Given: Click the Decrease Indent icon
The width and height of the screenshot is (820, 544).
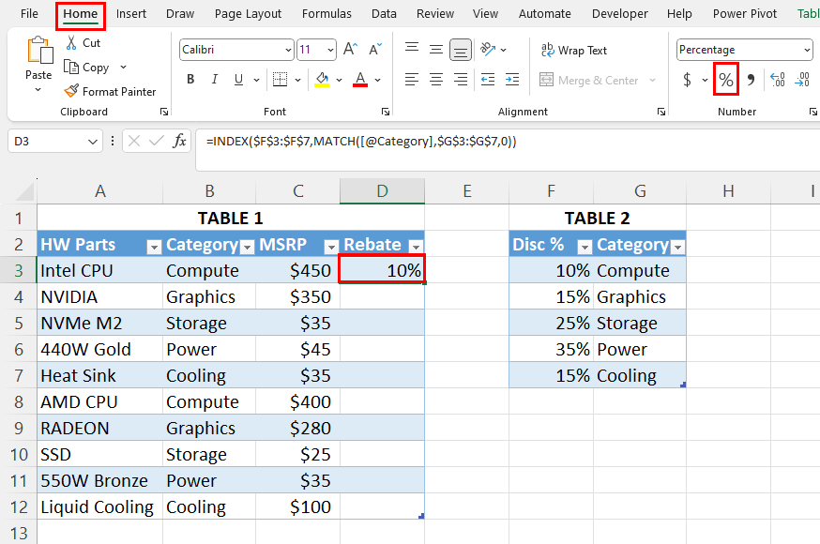Looking at the screenshot, I should click(x=488, y=80).
